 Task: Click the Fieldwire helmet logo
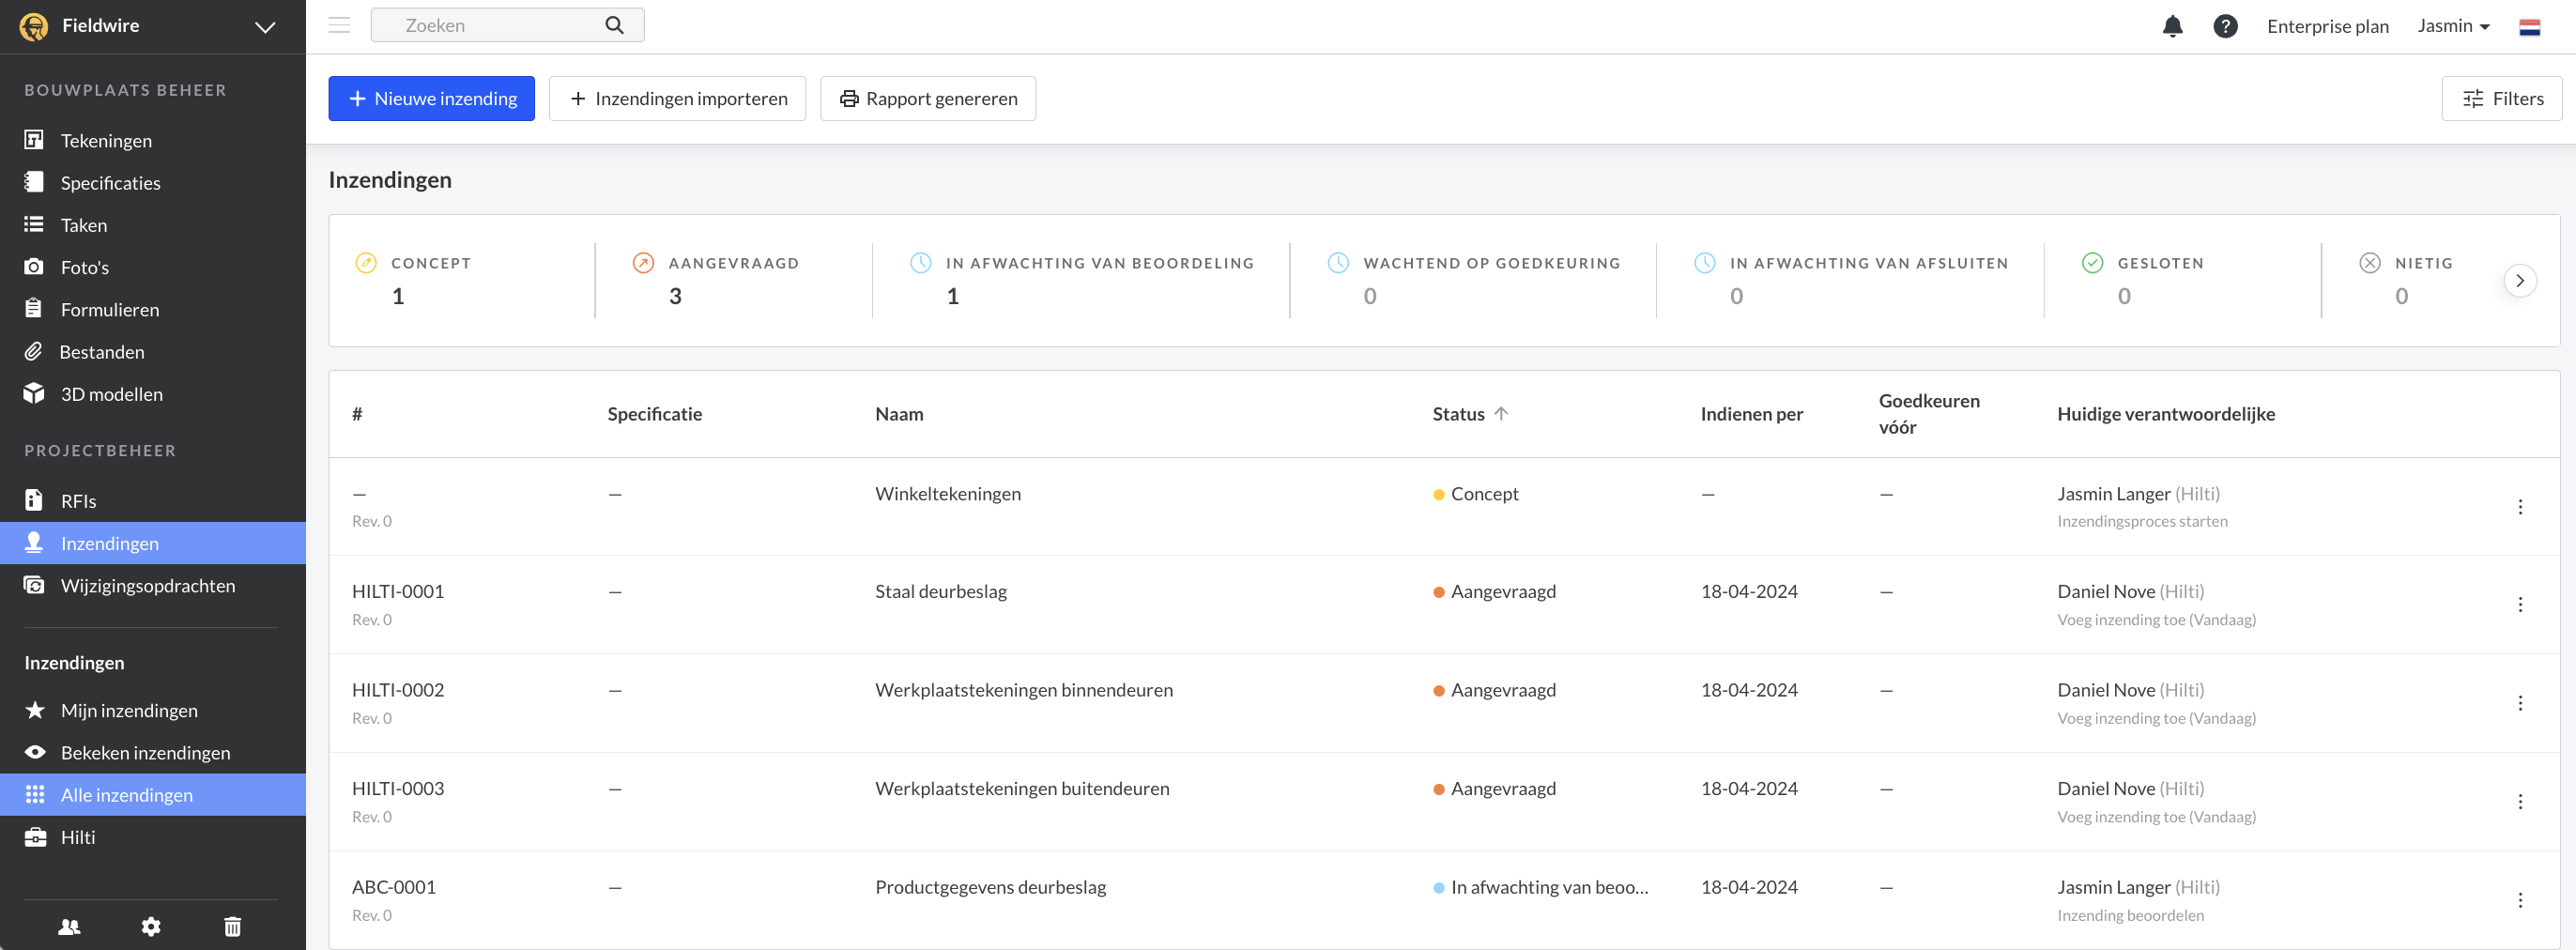[34, 26]
